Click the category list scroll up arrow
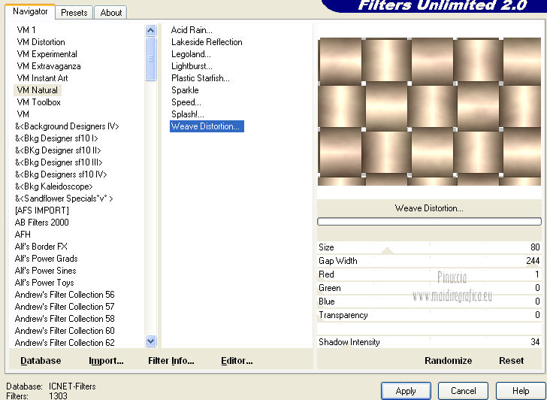Viewport: 547px width, 400px height. pos(151,30)
